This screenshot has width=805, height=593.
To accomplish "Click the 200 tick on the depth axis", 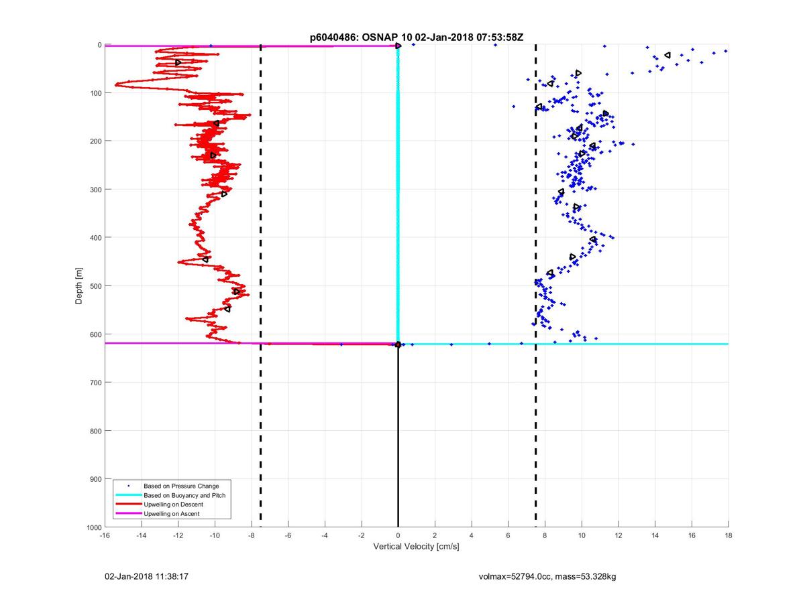I will [95, 141].
